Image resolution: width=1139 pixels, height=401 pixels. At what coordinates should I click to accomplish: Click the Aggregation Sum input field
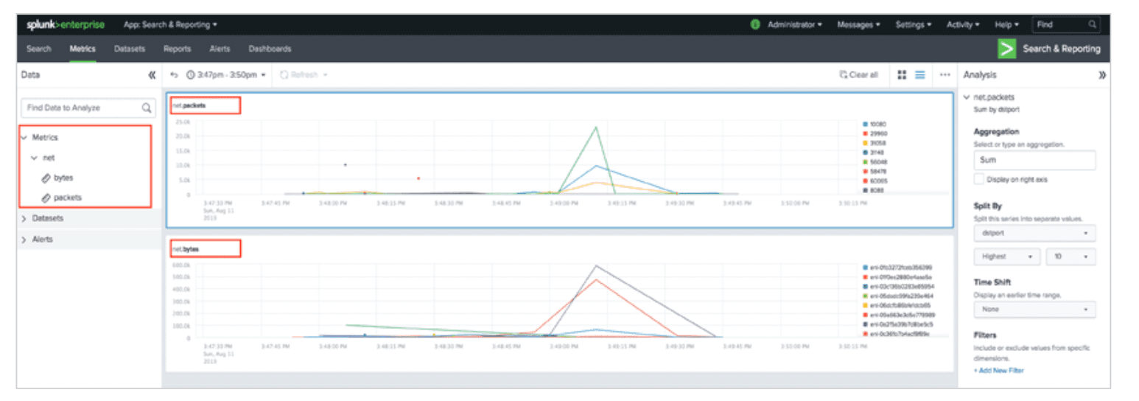(1034, 160)
